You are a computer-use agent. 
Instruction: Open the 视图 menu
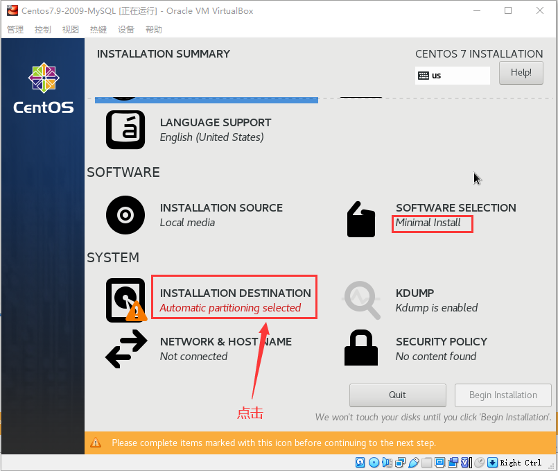coord(71,30)
